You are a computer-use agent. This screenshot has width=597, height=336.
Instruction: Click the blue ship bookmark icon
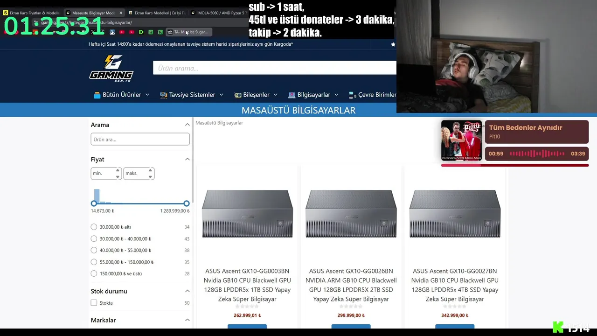(112, 32)
